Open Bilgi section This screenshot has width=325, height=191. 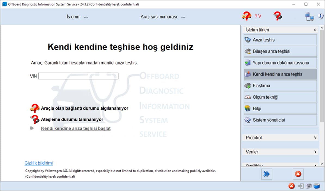coord(280,108)
